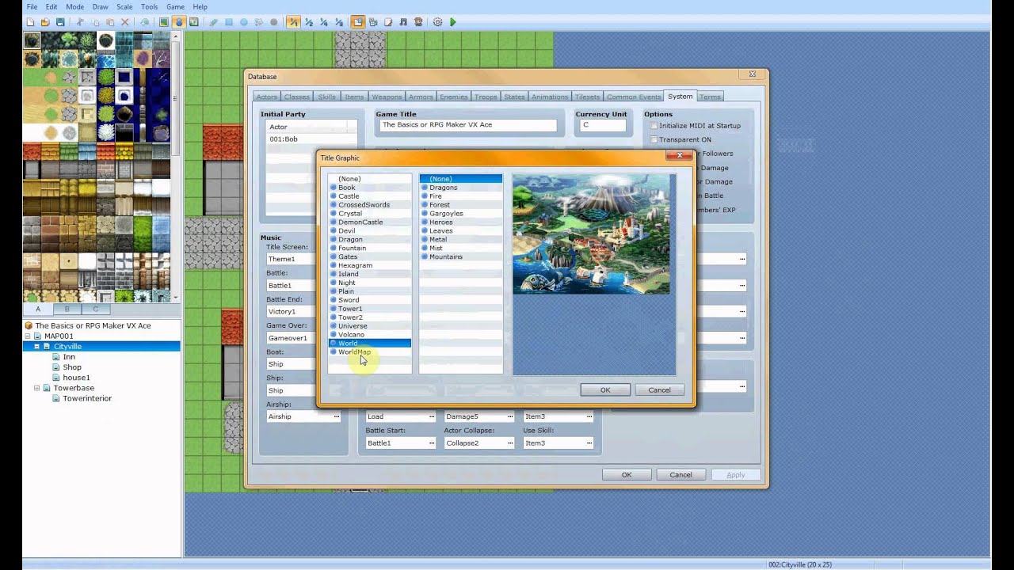
Task: Click the Copy toolbar icon
Action: click(95, 22)
